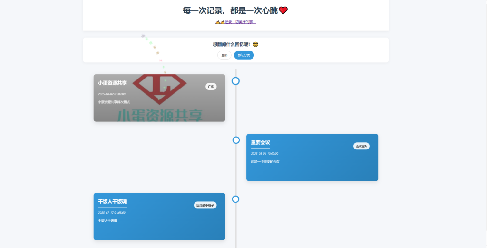Click the page heading 每一次记录，都是一次心跳
Image resolution: width=487 pixels, height=248 pixels.
(x=230, y=10)
